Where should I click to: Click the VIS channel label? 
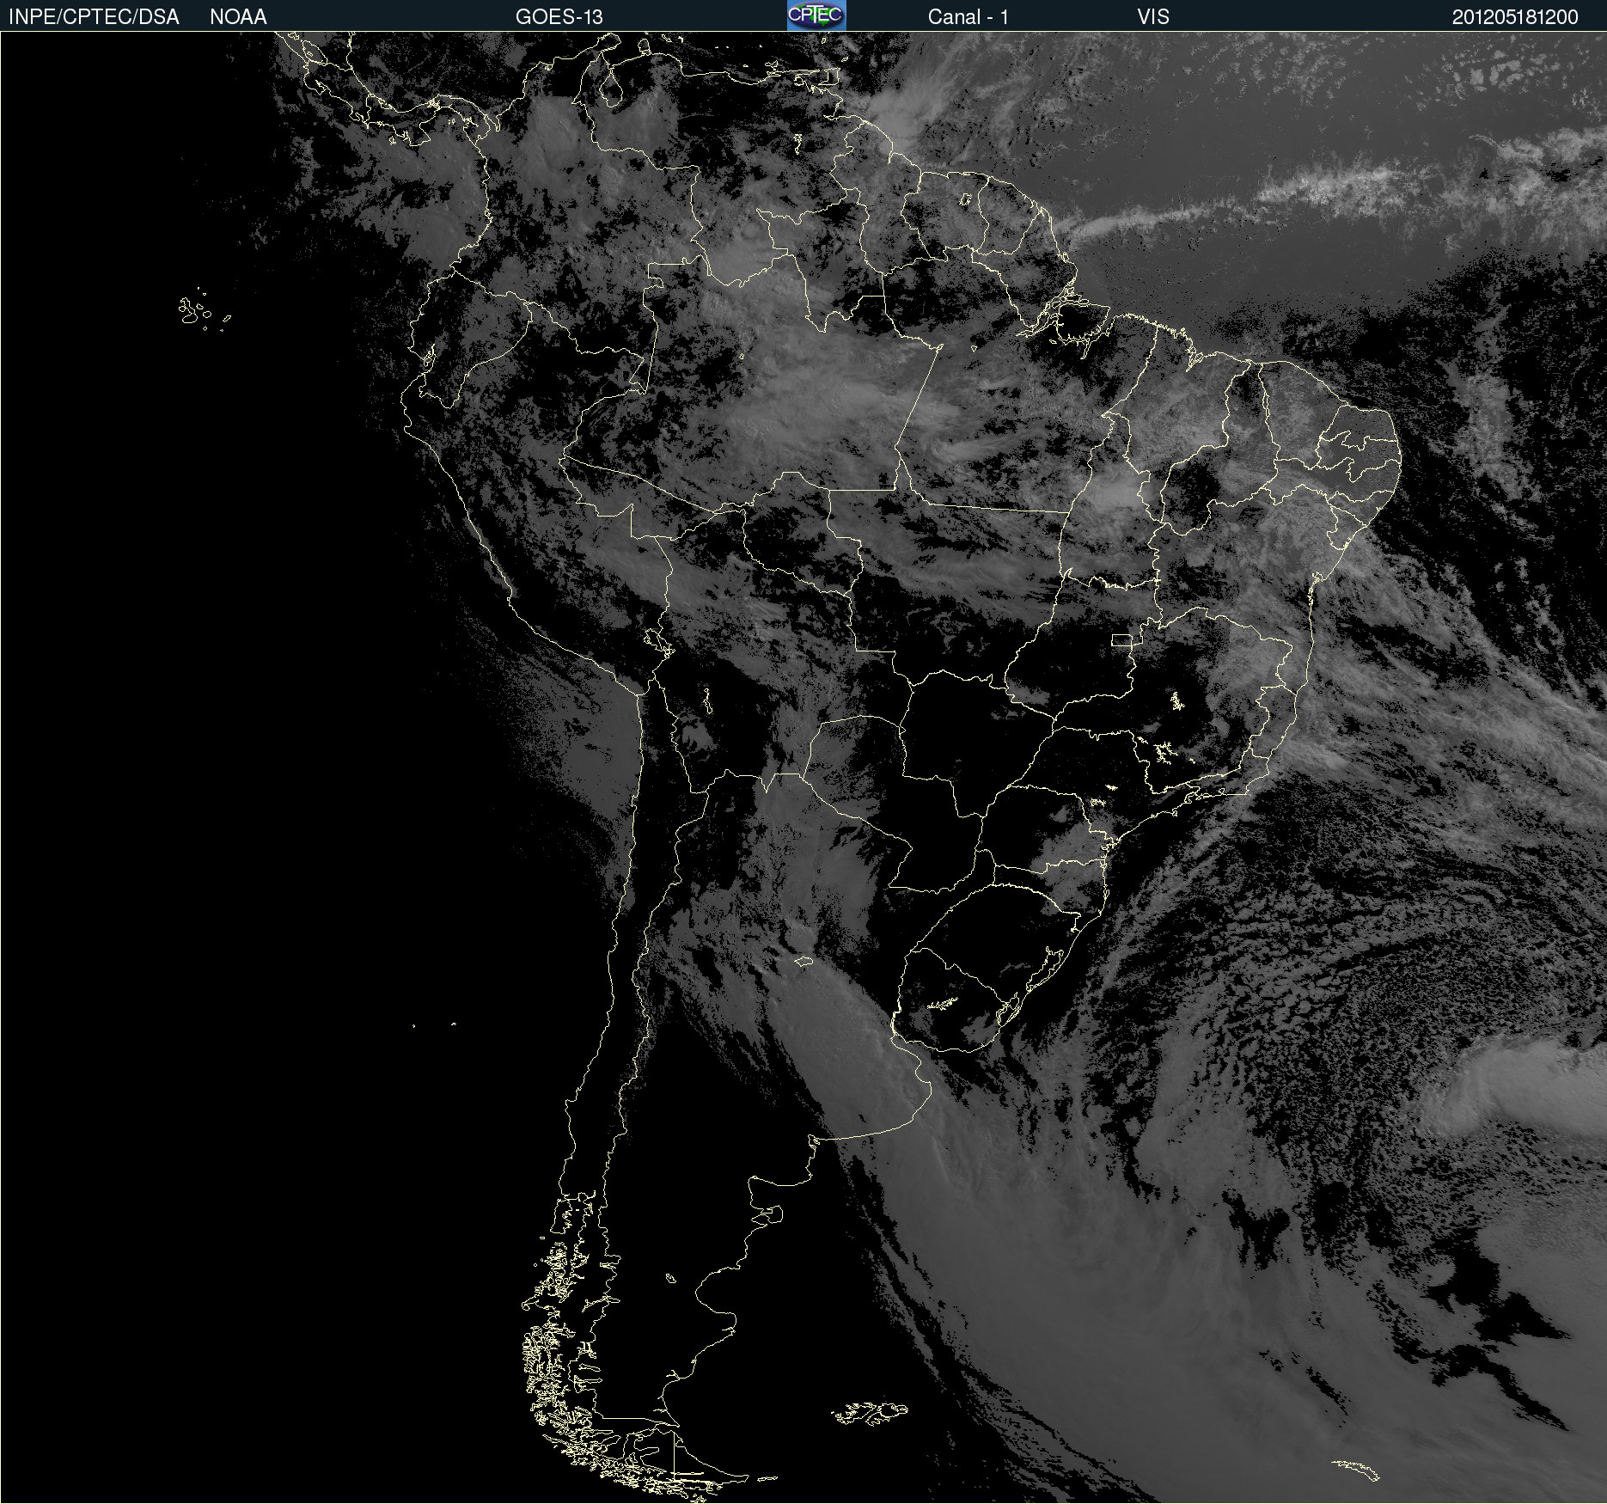1153,17
